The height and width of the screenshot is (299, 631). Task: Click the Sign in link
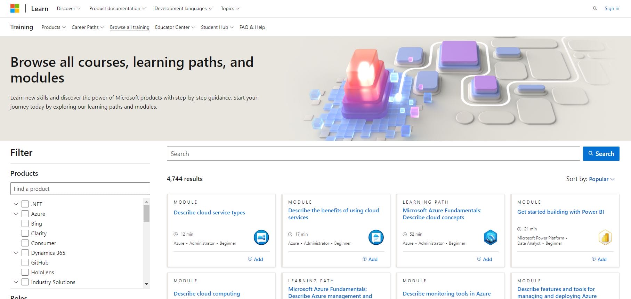tap(612, 8)
